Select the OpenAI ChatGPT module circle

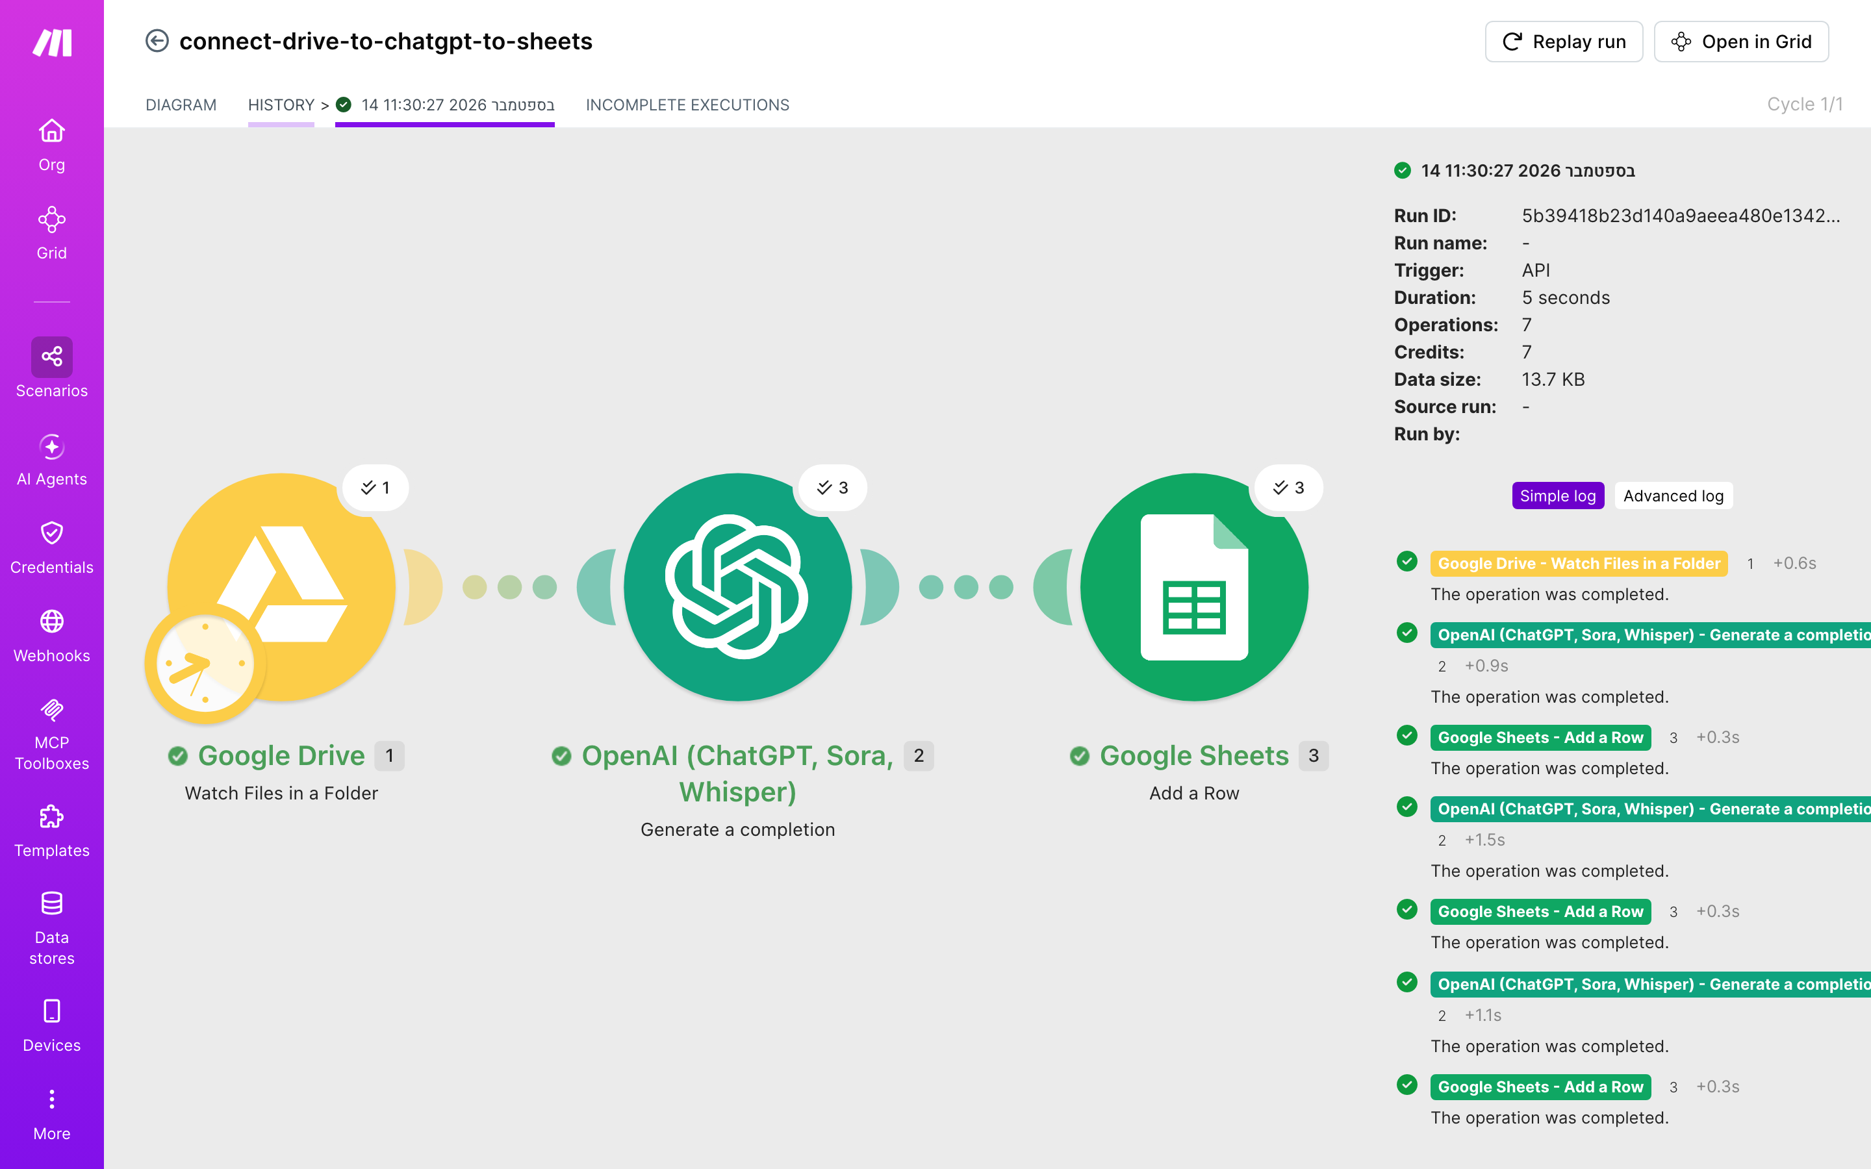[x=737, y=587]
